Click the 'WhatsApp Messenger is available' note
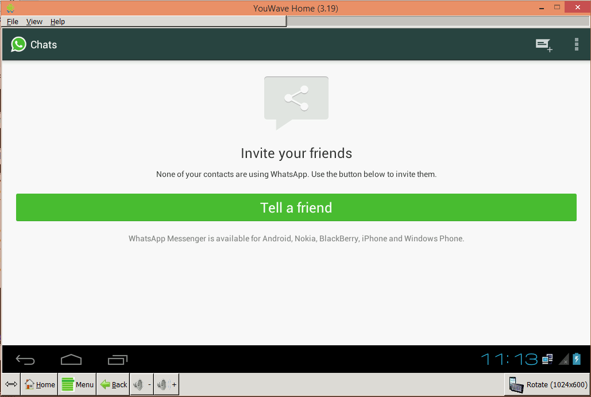 [296, 238]
